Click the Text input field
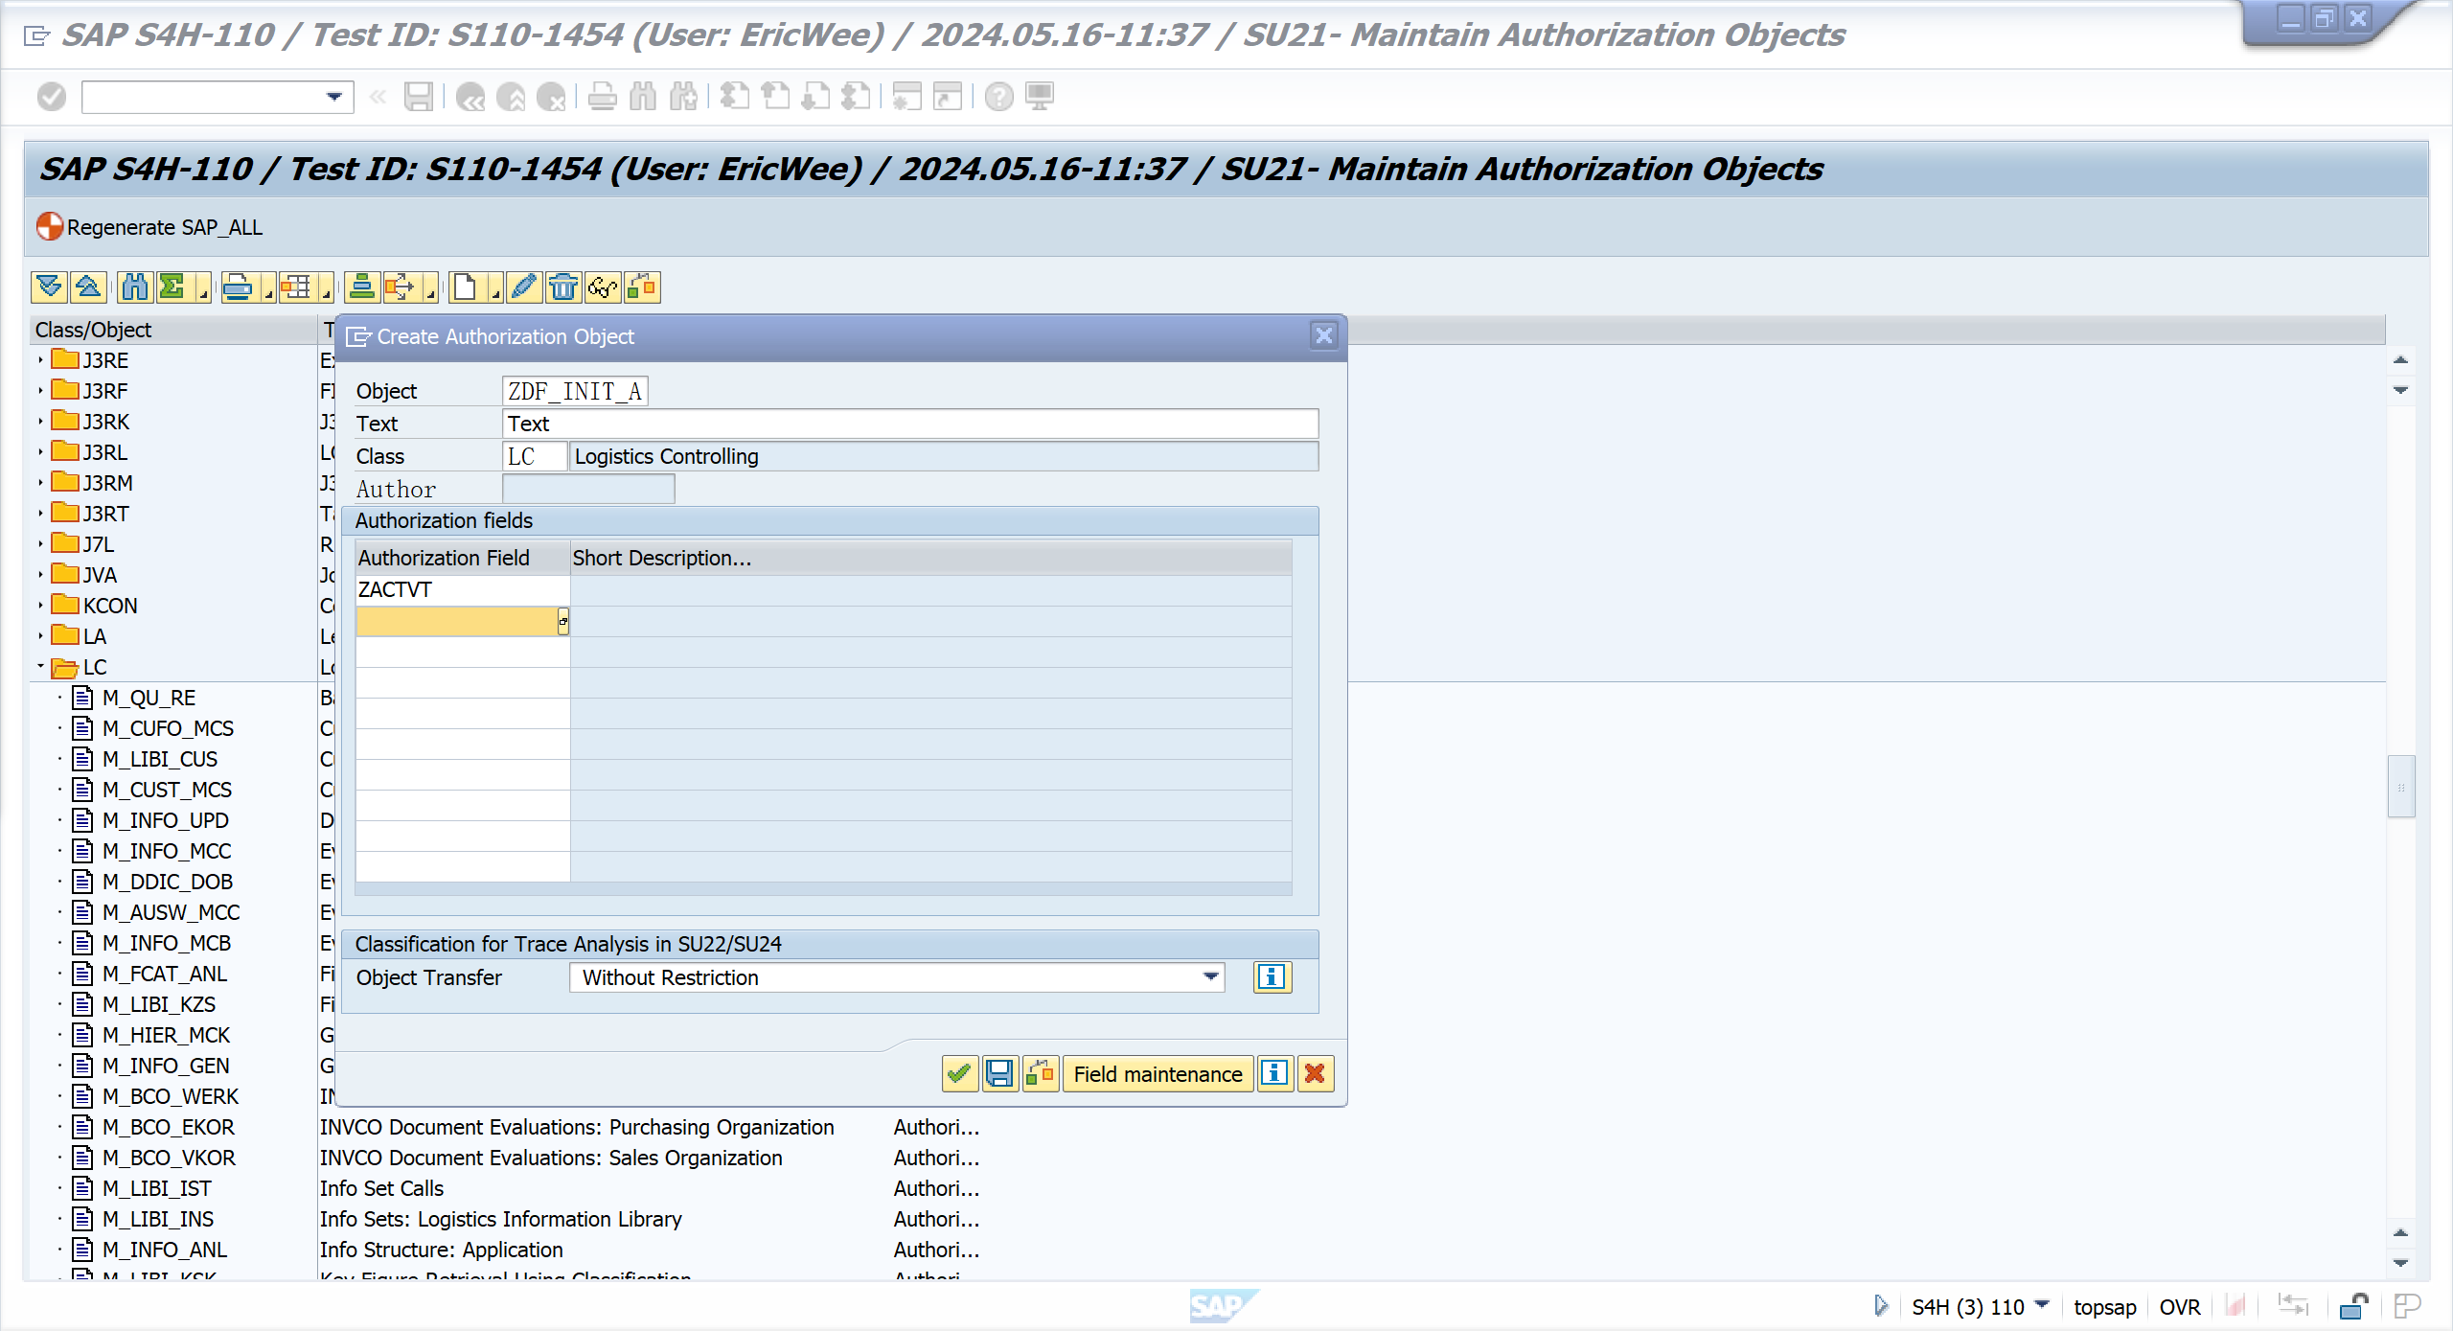Screen dimensions: 2453x1331 tap(908, 424)
